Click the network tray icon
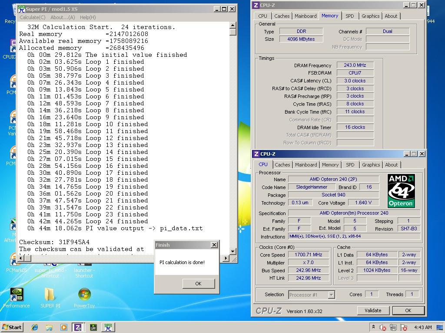Image resolution: width=445 pixels, height=333 pixels. coord(393,328)
